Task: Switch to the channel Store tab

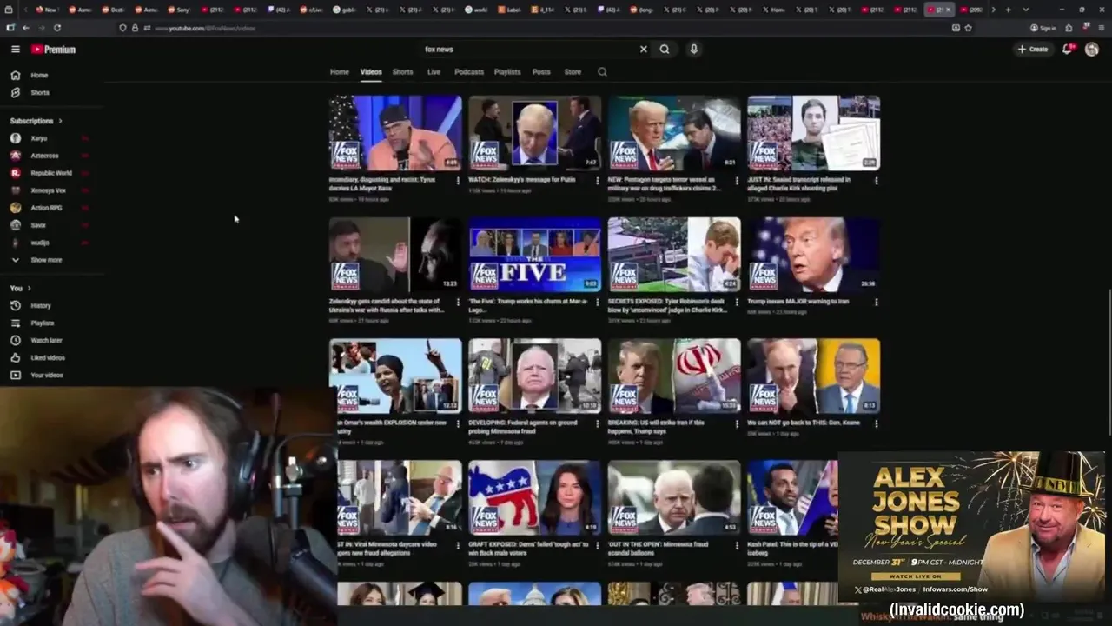Action: point(573,72)
